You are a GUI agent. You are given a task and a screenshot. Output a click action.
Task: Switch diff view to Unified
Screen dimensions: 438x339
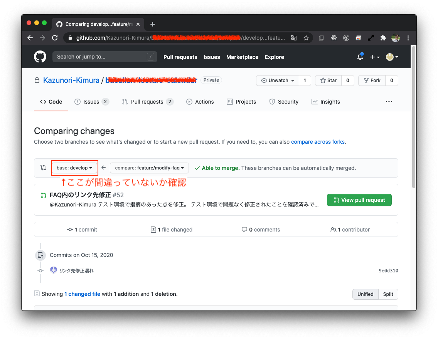(x=366, y=294)
